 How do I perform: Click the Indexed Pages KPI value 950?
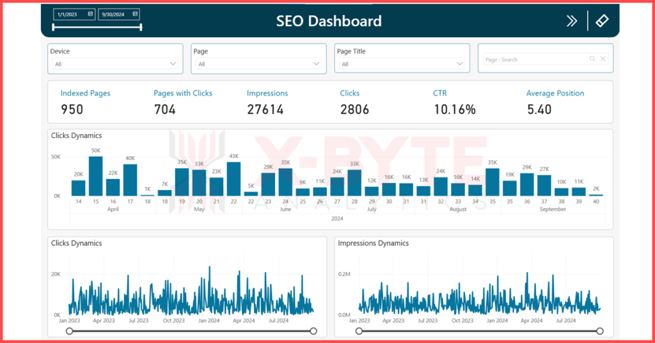(72, 109)
